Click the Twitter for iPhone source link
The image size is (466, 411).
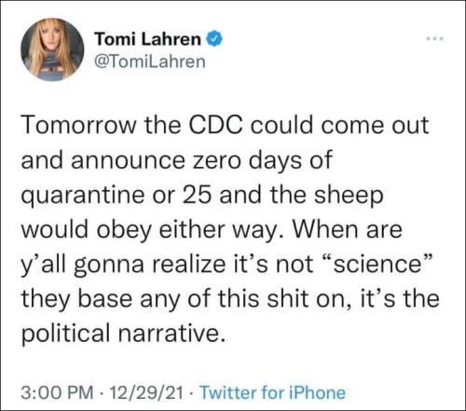[x=273, y=392]
